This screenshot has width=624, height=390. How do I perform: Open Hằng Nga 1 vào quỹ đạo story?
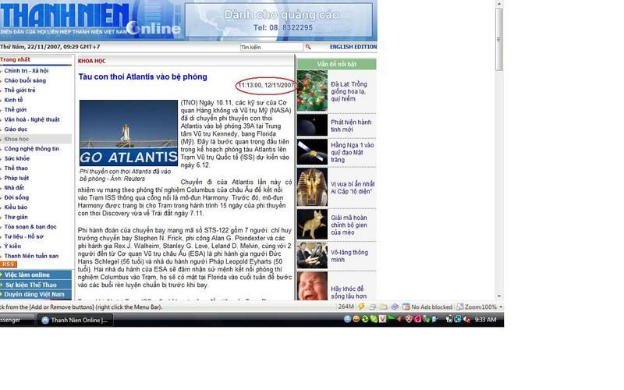tap(353, 152)
